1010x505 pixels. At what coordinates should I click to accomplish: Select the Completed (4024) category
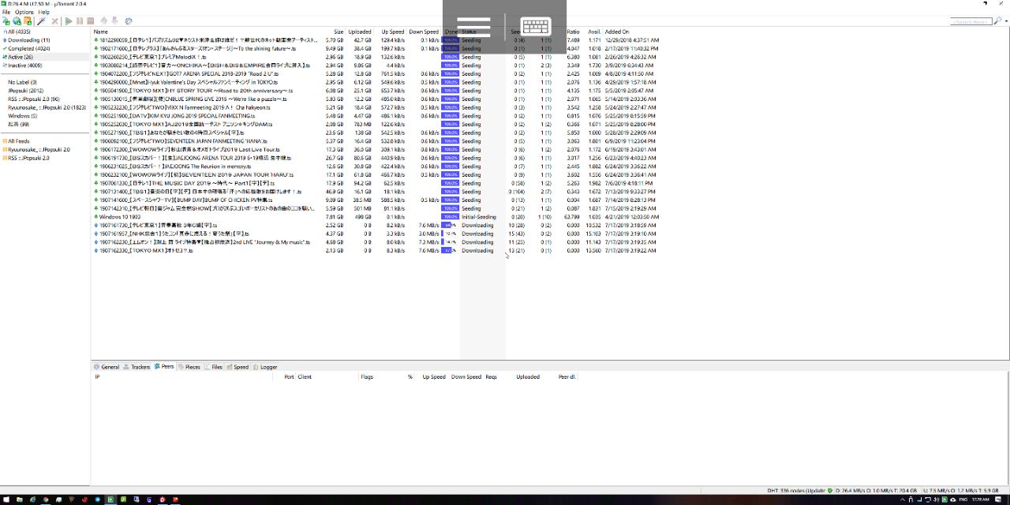coord(27,49)
